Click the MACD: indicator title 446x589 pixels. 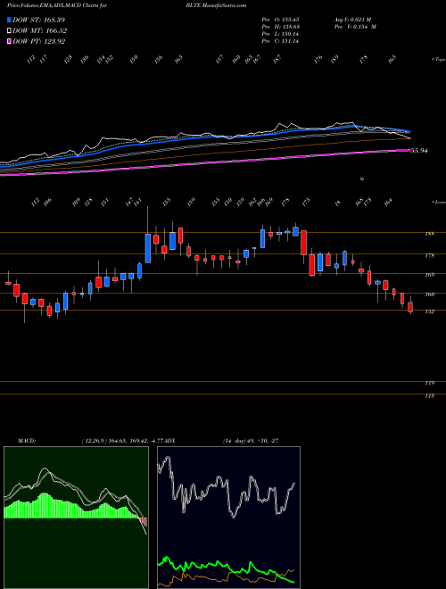27,441
